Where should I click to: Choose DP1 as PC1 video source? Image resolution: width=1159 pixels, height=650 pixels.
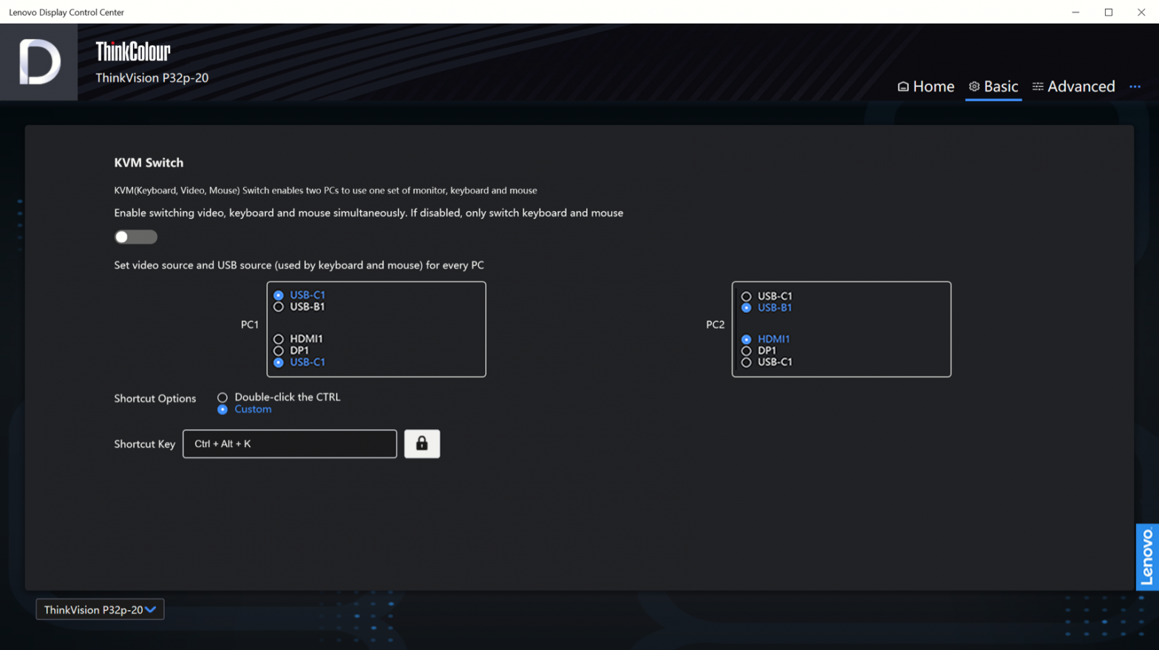coord(292,351)
